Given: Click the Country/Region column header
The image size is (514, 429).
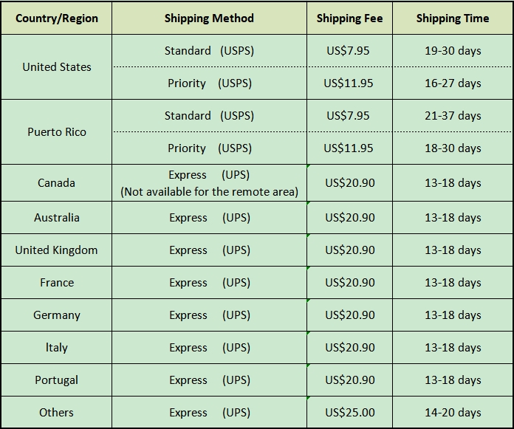Looking at the screenshot, I should (57, 18).
